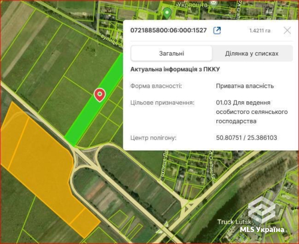Screen dimensions: 299x244
Task: Open parcel details via external link icon
Action: coord(217,31)
